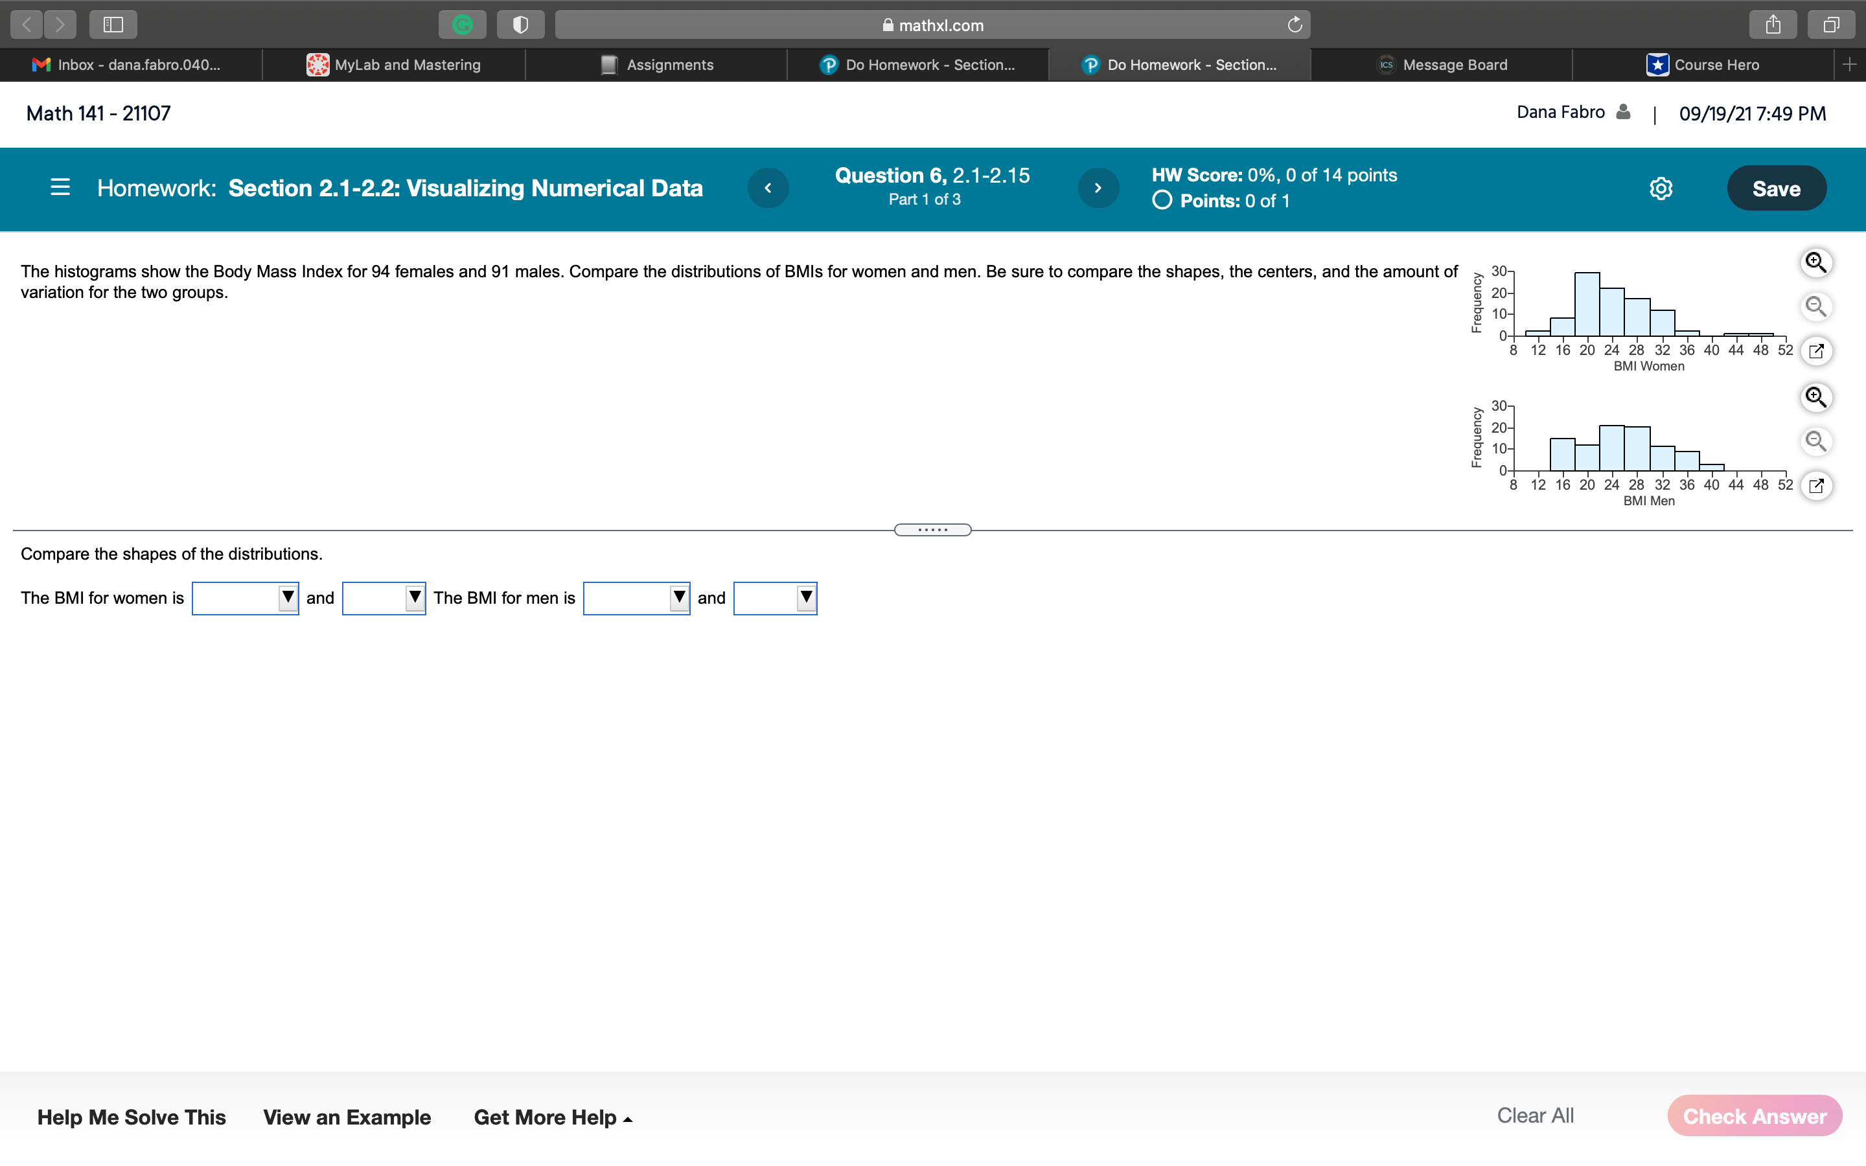This screenshot has width=1866, height=1166.
Task: Open the homework settings gear
Action: coord(1660,189)
